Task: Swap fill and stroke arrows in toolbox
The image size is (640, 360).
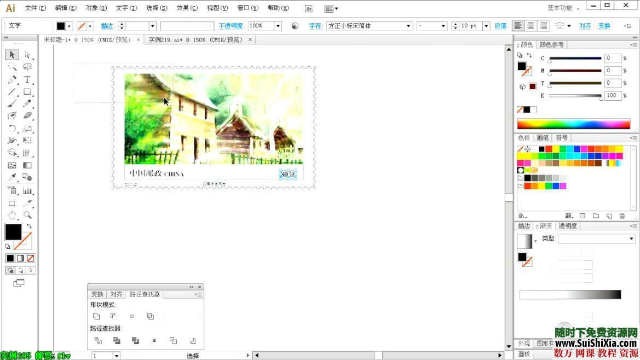Action: coord(29,227)
